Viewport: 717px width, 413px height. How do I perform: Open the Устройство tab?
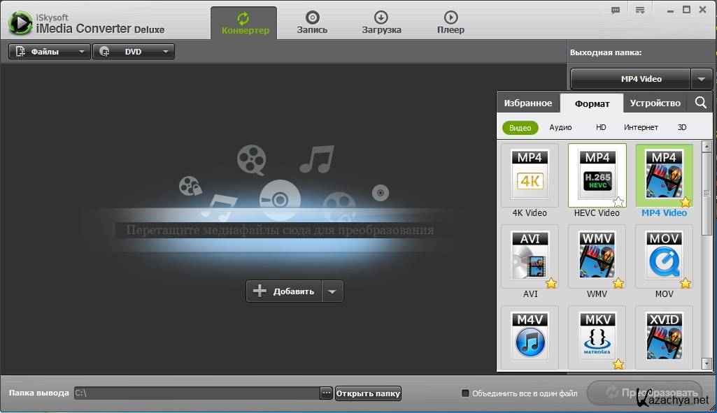655,103
